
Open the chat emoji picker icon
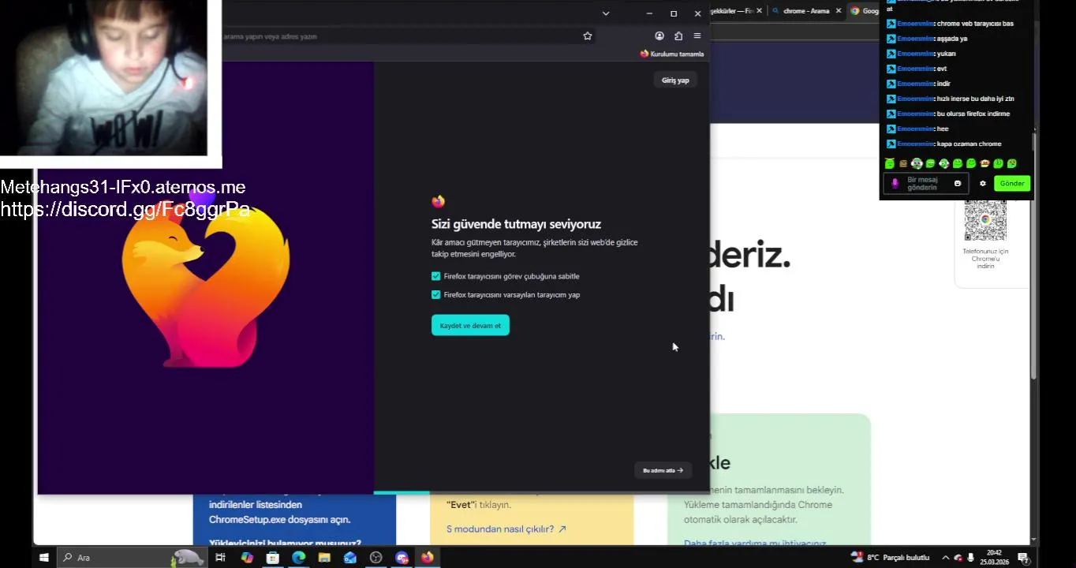tap(958, 183)
